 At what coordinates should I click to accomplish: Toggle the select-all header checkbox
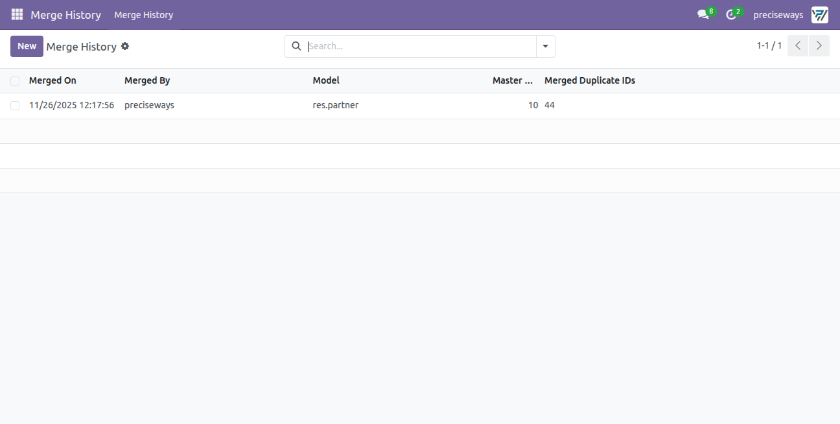pyautogui.click(x=15, y=81)
